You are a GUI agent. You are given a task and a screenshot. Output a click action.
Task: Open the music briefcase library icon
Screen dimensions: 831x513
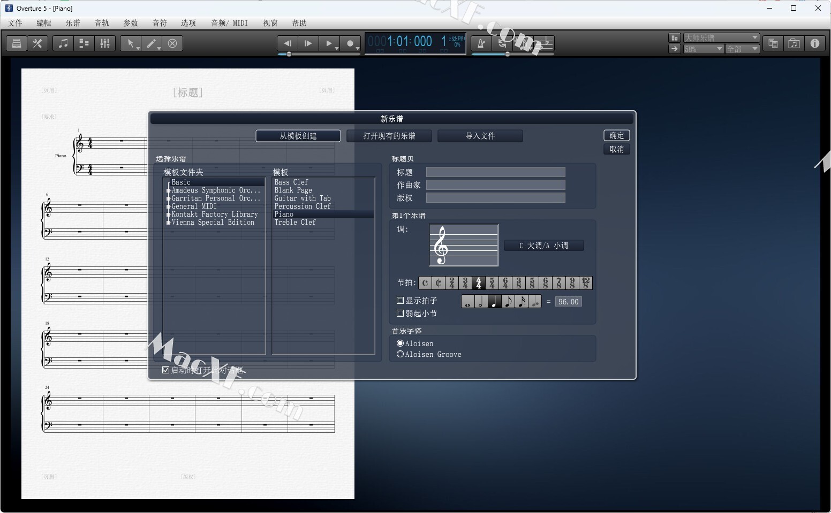coord(794,44)
